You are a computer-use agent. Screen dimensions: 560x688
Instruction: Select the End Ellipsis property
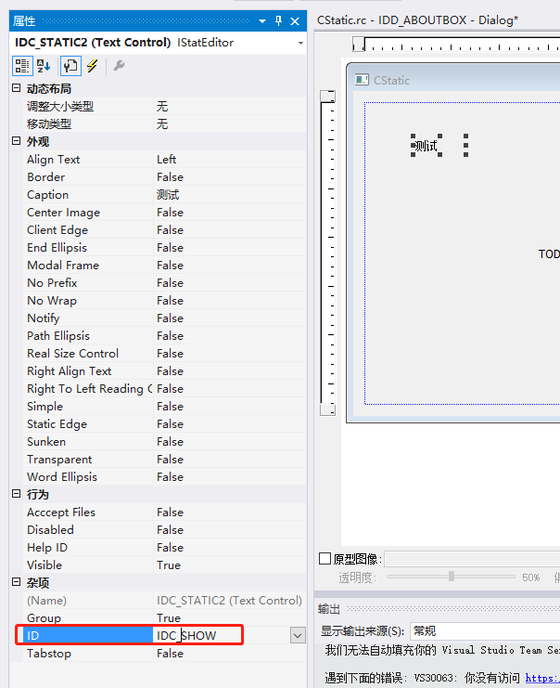[x=165, y=248]
